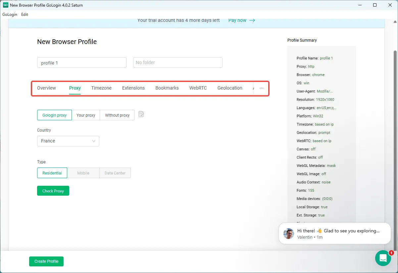Screen dimensions: 398x273
Task: Click the GoLogin app logo in title bar
Action: pyautogui.click(x=5, y=5)
